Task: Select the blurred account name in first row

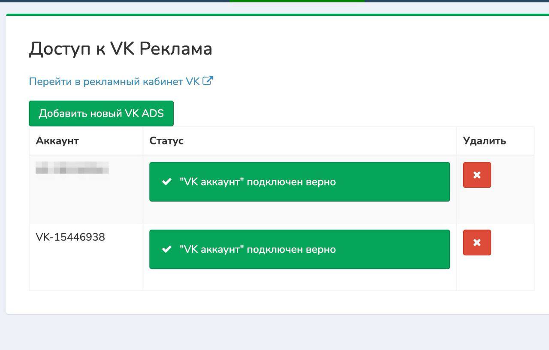Action: pyautogui.click(x=72, y=168)
